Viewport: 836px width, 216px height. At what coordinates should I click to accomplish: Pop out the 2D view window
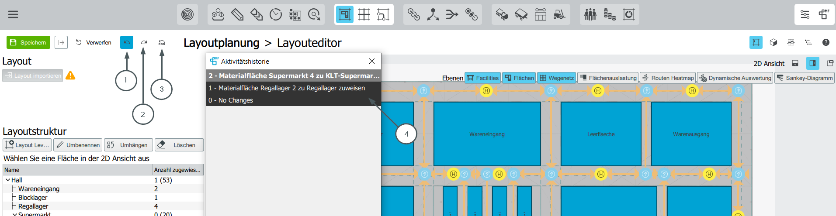click(x=830, y=63)
